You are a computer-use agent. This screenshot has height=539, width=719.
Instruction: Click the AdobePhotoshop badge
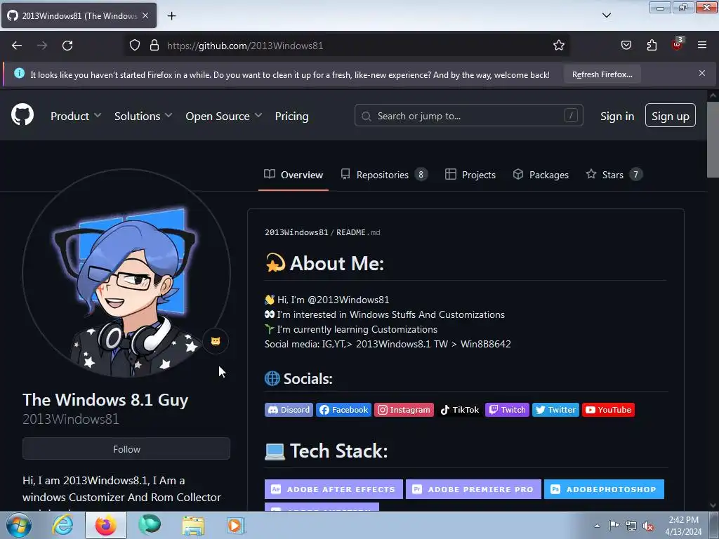(604, 489)
